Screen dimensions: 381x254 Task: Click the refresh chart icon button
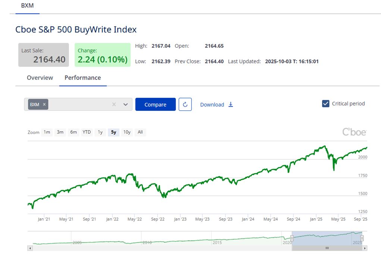[185, 104]
